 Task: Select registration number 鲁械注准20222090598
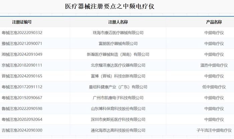point(22,109)
